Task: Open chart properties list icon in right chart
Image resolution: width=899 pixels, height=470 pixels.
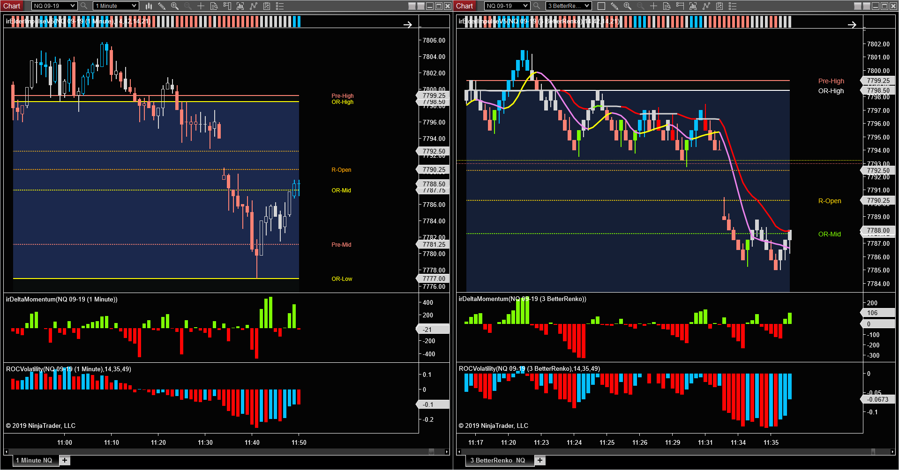Action: 733,6
